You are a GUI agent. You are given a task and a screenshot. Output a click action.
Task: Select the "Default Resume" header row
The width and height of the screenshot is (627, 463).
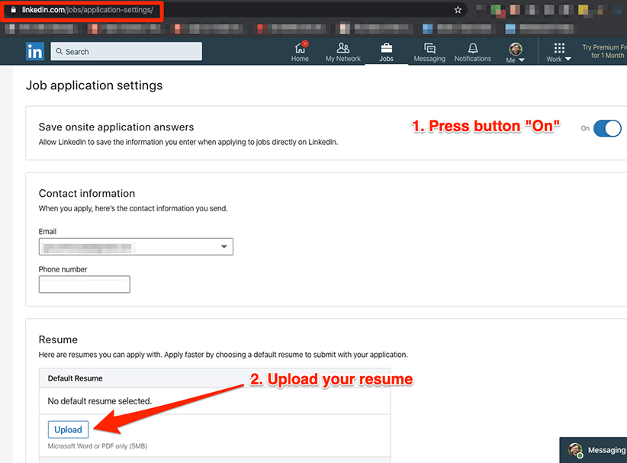click(x=215, y=378)
